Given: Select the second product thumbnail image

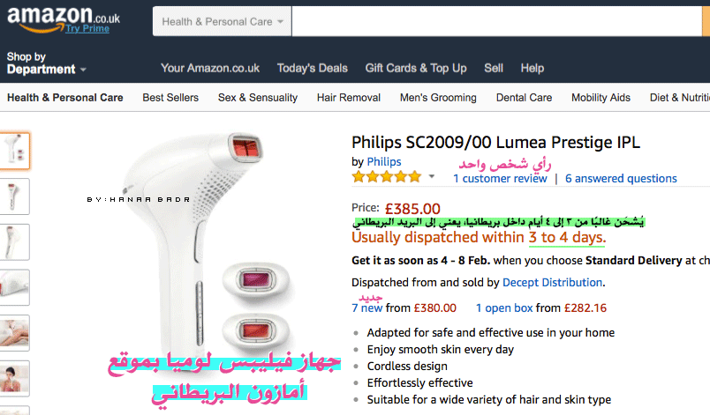Looking at the screenshot, I should (x=14, y=196).
